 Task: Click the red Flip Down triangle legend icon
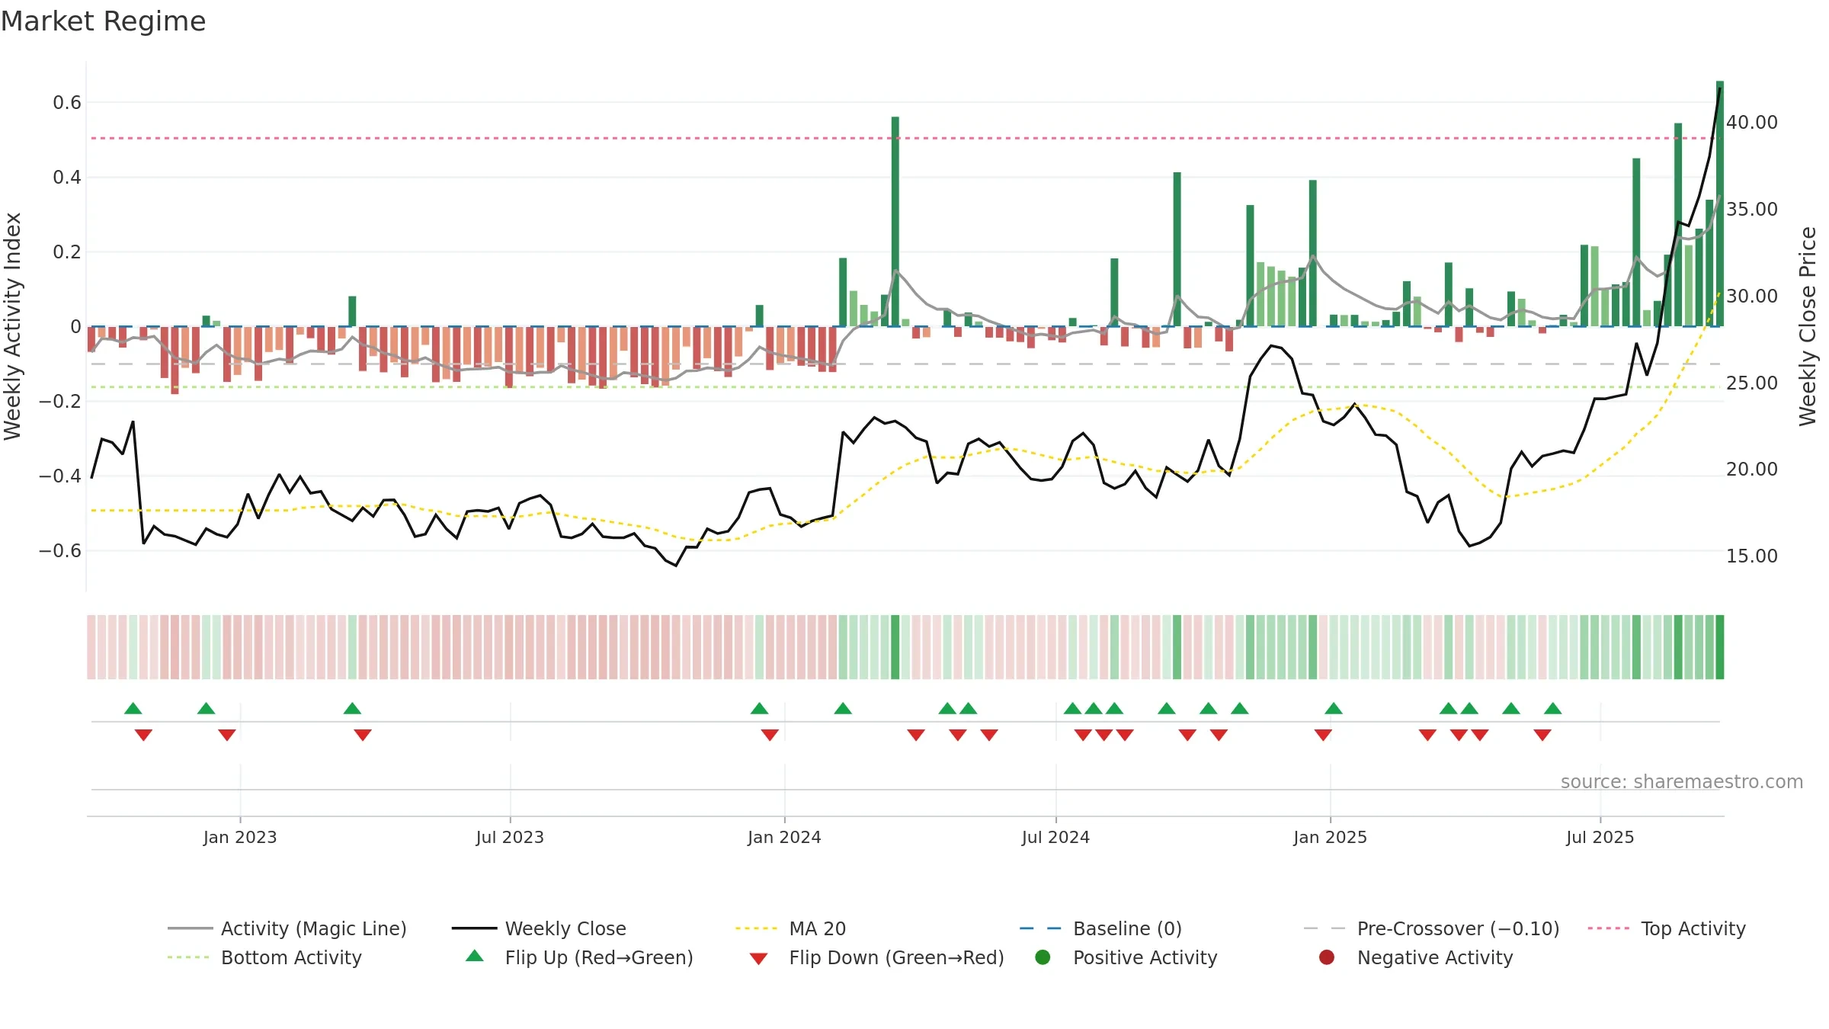tap(758, 959)
